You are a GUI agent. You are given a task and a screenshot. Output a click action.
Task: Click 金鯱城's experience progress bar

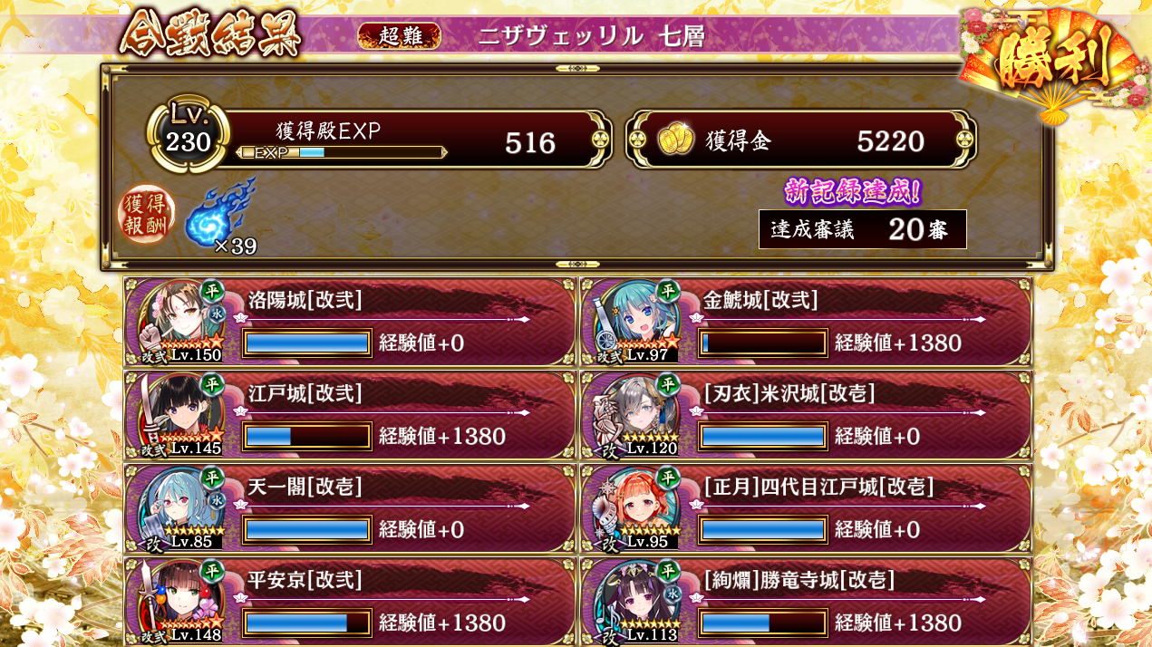[762, 343]
